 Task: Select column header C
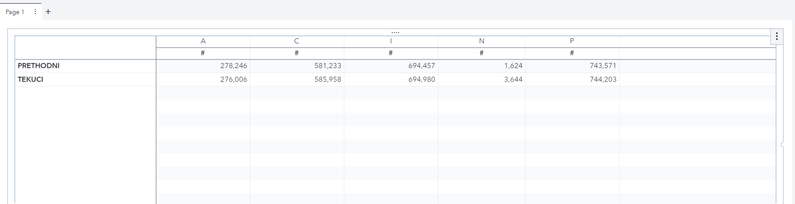(x=297, y=41)
